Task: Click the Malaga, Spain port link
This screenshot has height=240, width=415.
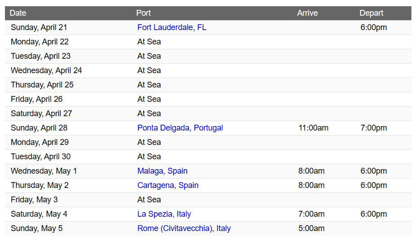Action: [x=162, y=171]
